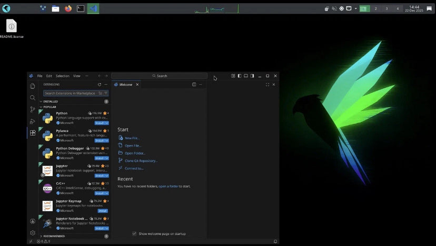Open the Manage gear icon
The height and width of the screenshot is (246, 436).
(33, 233)
